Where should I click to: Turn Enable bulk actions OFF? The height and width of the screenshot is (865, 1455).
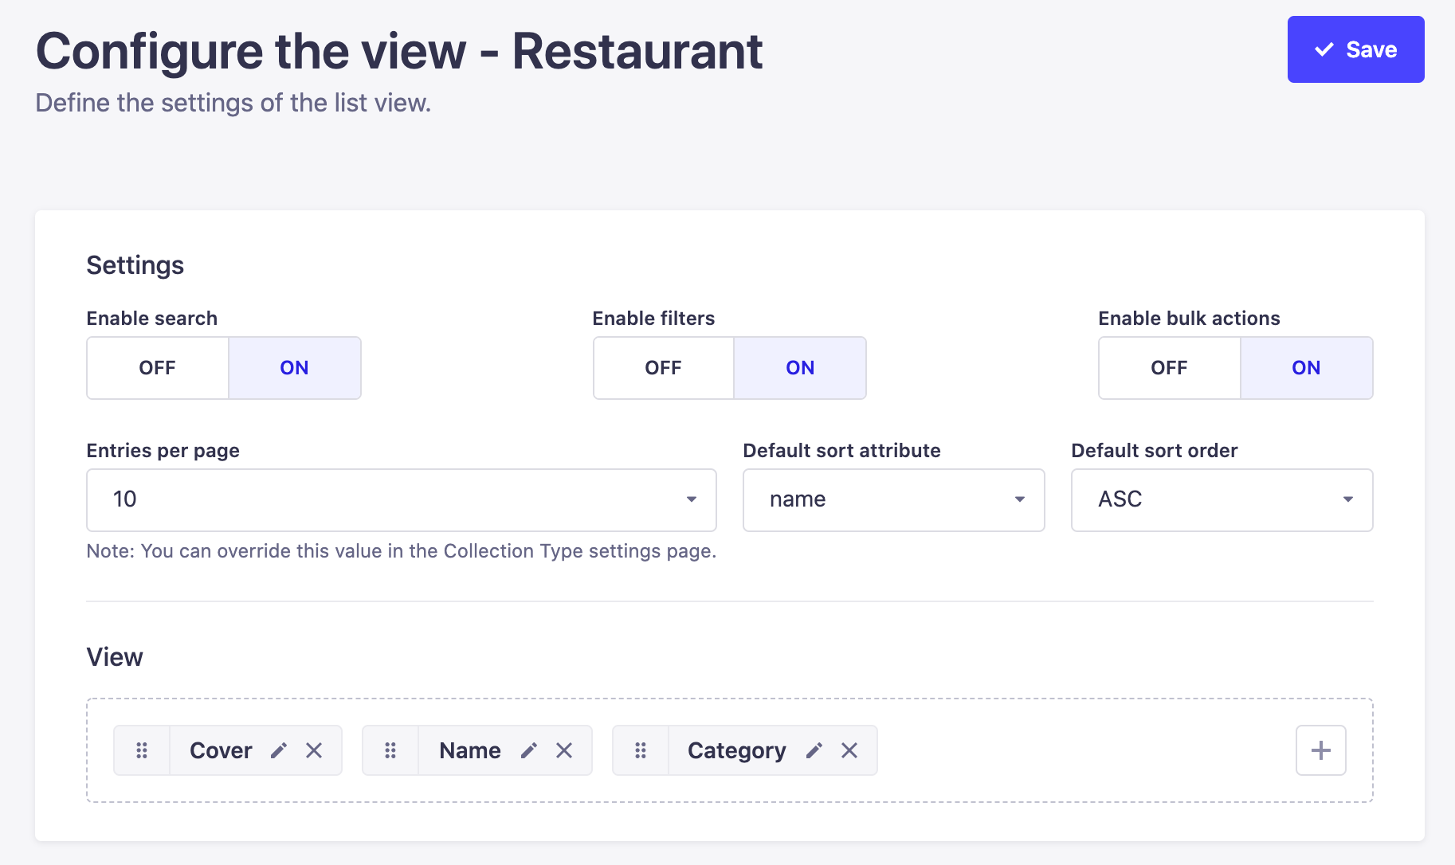tap(1169, 367)
